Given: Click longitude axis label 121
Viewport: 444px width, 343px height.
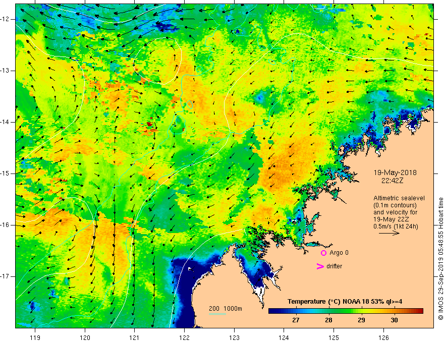Looking at the screenshot, I should 135,338.
